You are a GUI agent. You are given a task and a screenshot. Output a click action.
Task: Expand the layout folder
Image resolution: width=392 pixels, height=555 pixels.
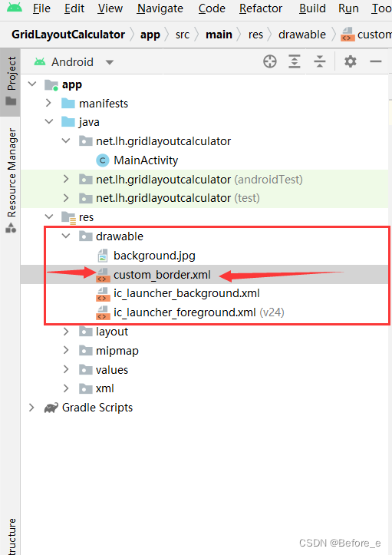click(x=66, y=332)
